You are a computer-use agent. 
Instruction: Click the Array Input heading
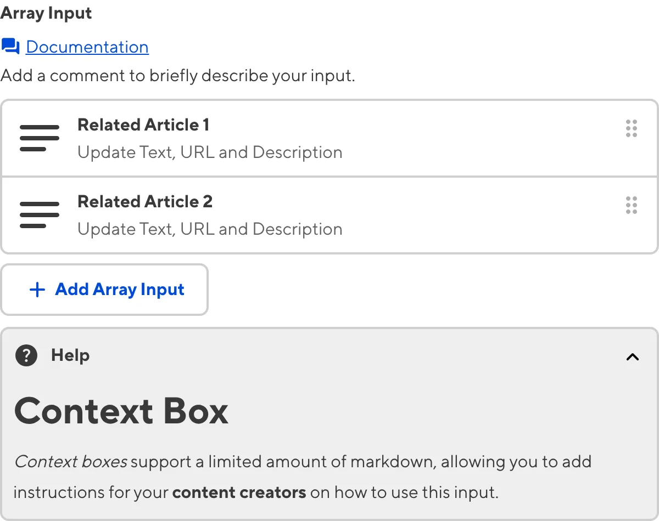pos(46,13)
